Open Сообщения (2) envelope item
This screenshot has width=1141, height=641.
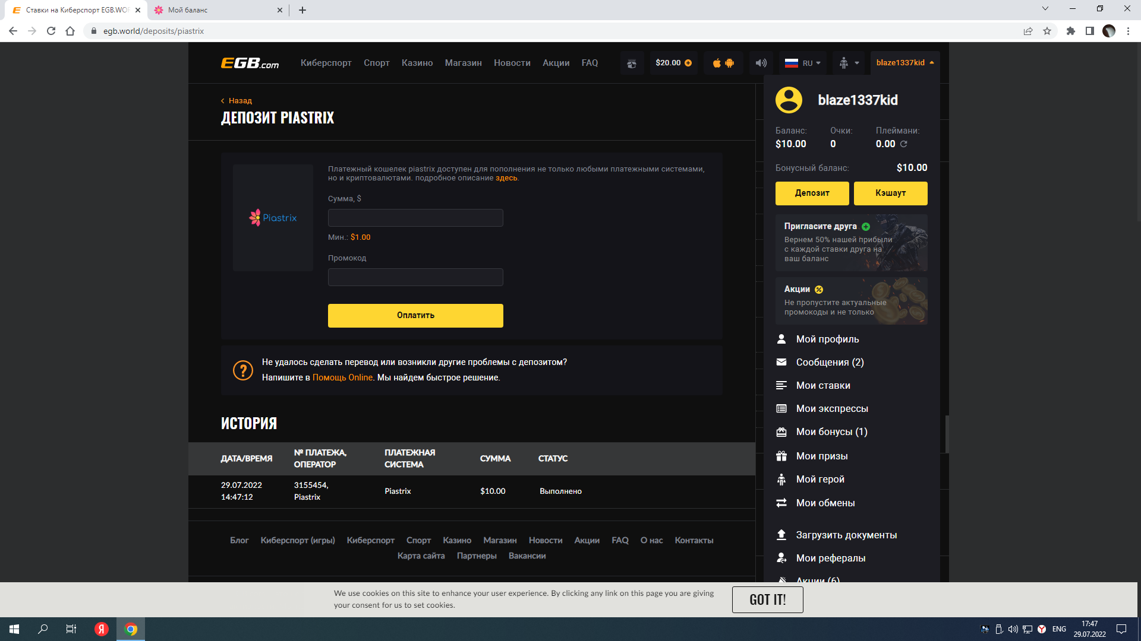point(829,362)
